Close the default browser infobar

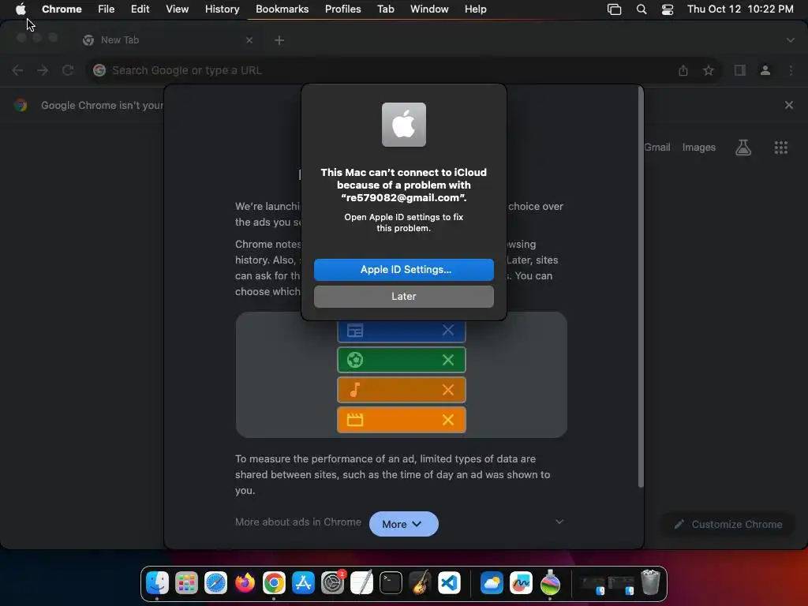789,105
